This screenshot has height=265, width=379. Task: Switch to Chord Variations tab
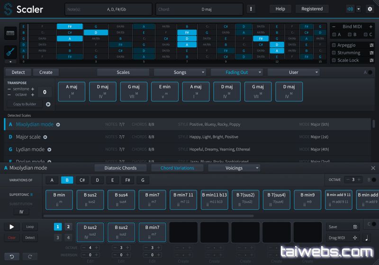177,168
